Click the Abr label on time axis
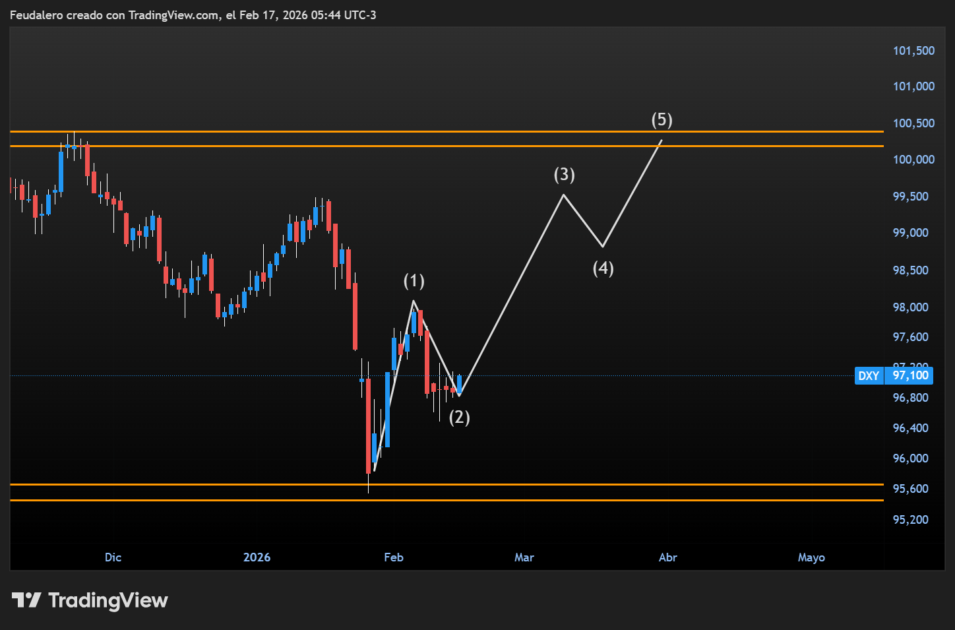 coord(668,557)
